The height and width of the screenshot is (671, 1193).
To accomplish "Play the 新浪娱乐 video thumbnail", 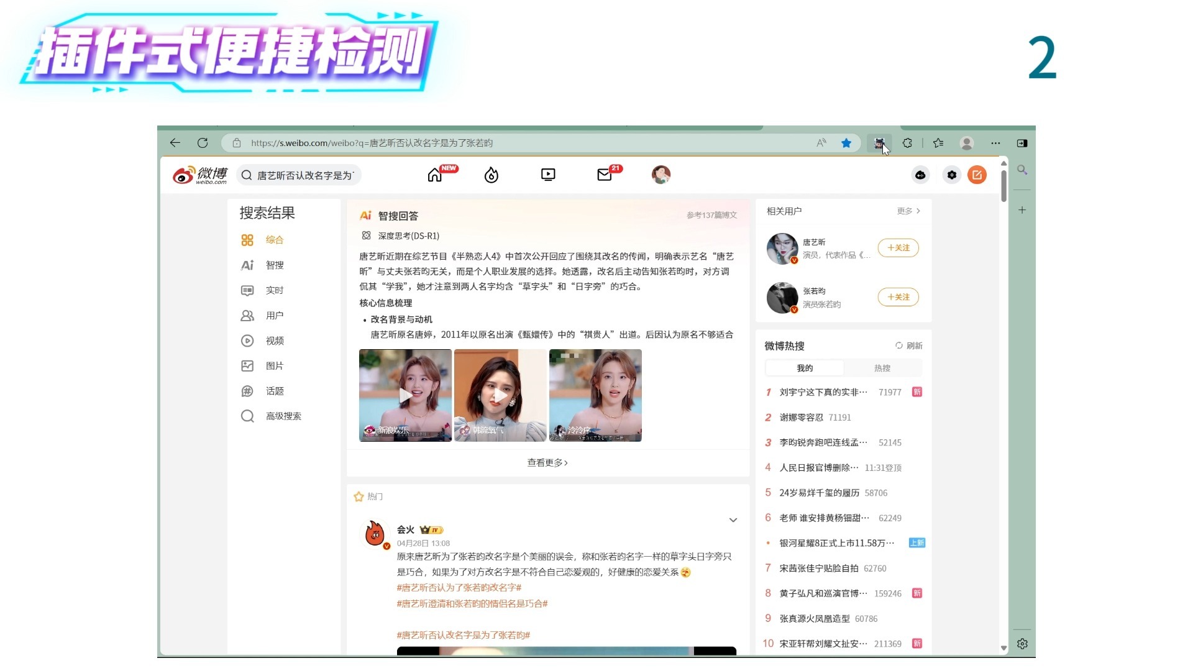I will (405, 395).
